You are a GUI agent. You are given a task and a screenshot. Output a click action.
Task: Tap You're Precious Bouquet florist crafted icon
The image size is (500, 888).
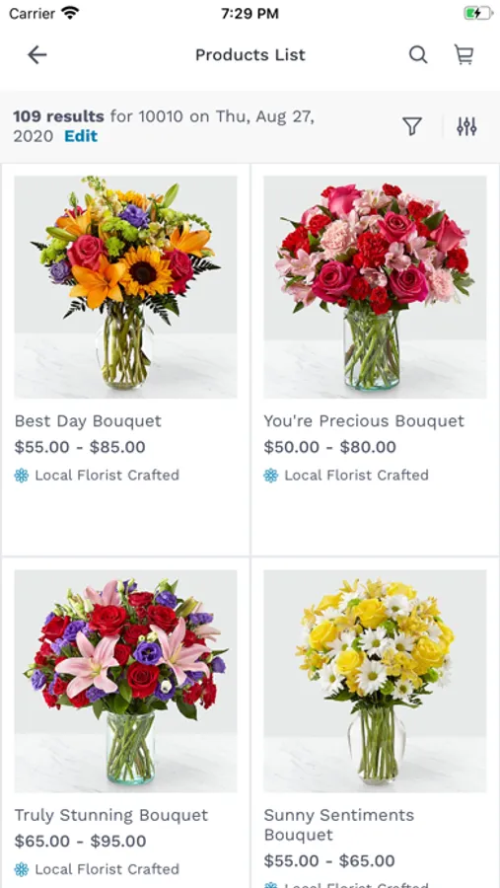[x=270, y=476]
